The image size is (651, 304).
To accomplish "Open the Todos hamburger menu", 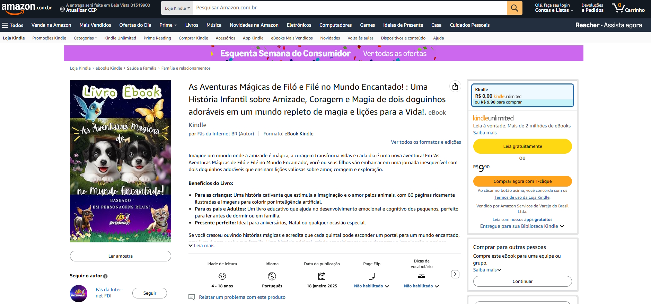I will pos(12,25).
